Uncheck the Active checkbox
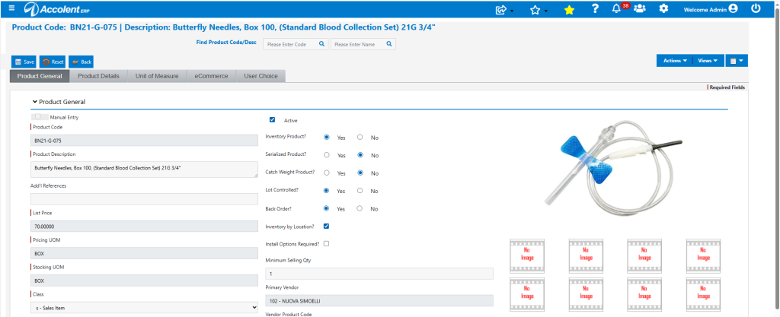 pos(272,119)
